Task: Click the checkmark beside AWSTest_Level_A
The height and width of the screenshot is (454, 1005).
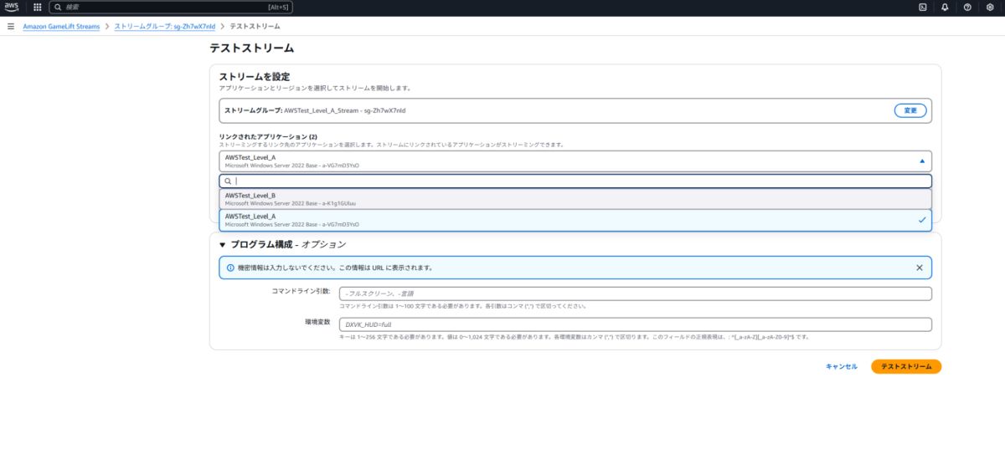Action: [922, 220]
